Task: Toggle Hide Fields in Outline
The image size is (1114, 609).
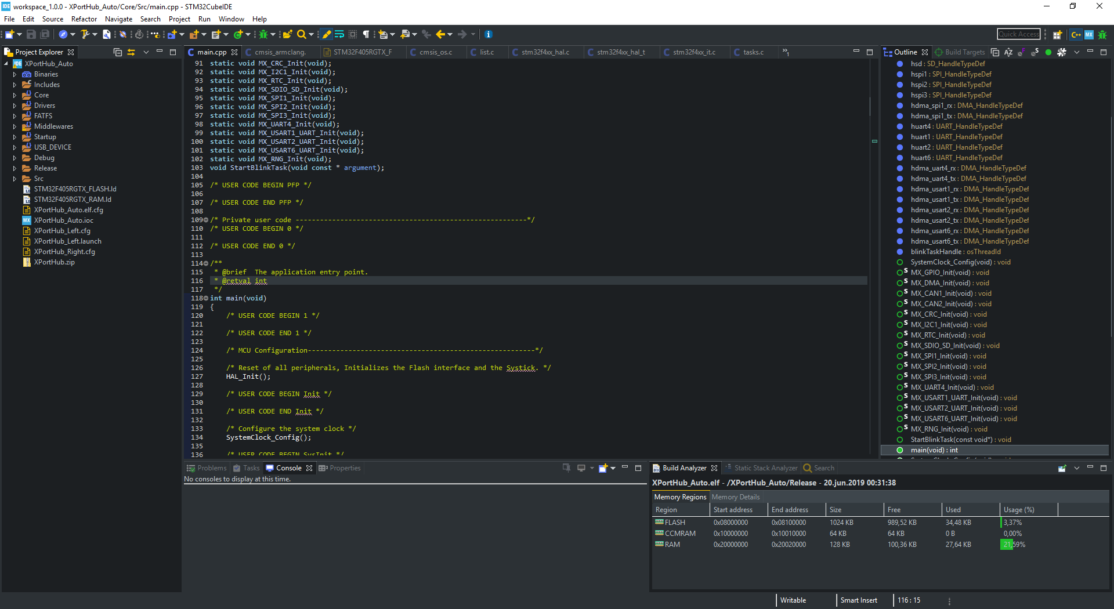Action: point(1021,52)
